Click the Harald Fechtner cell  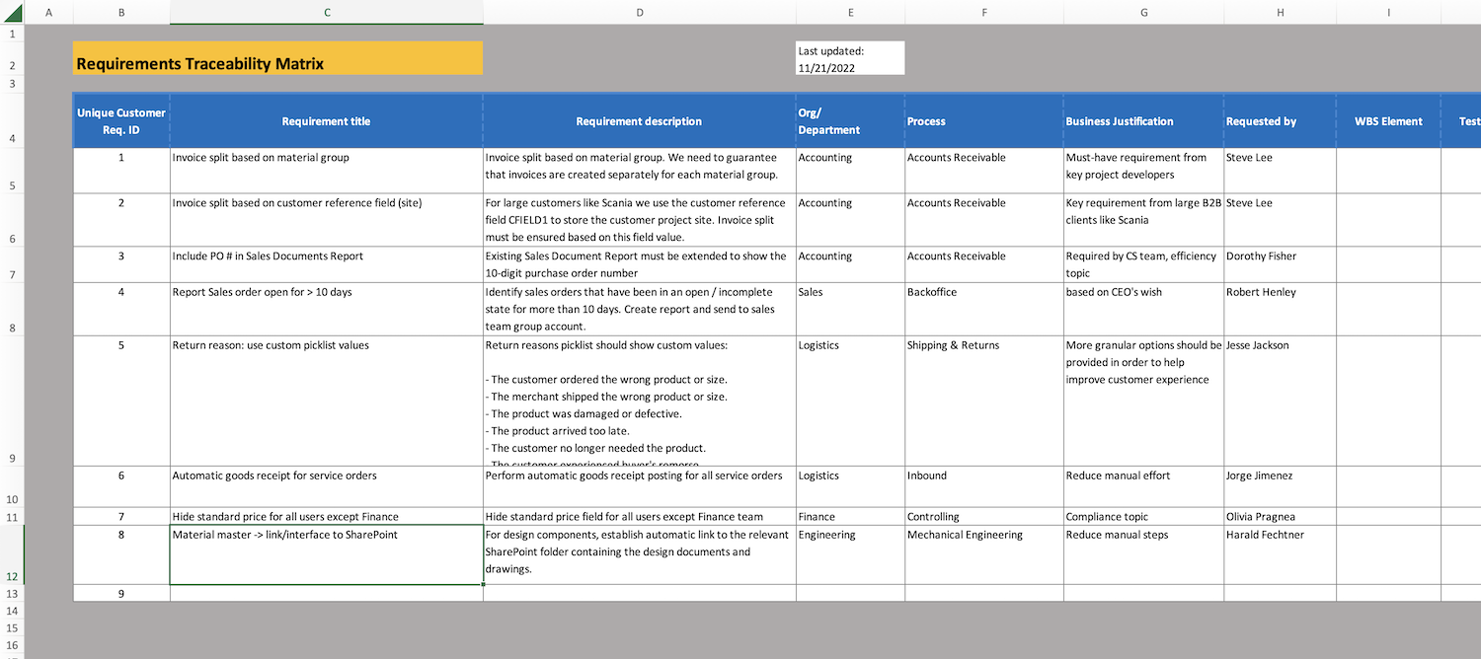[x=1280, y=554]
